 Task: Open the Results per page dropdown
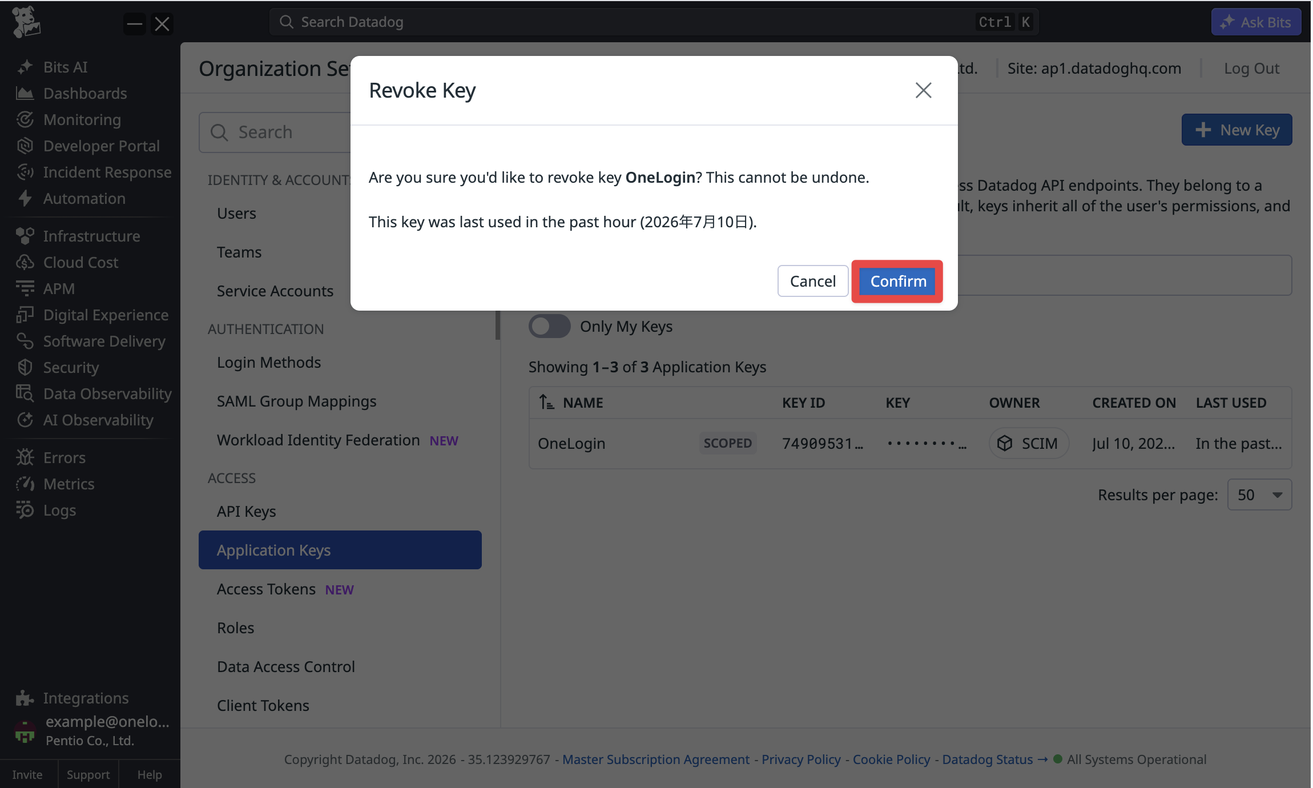pyautogui.click(x=1259, y=494)
